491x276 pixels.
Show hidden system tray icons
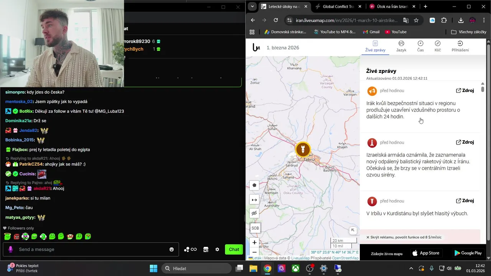411,268
